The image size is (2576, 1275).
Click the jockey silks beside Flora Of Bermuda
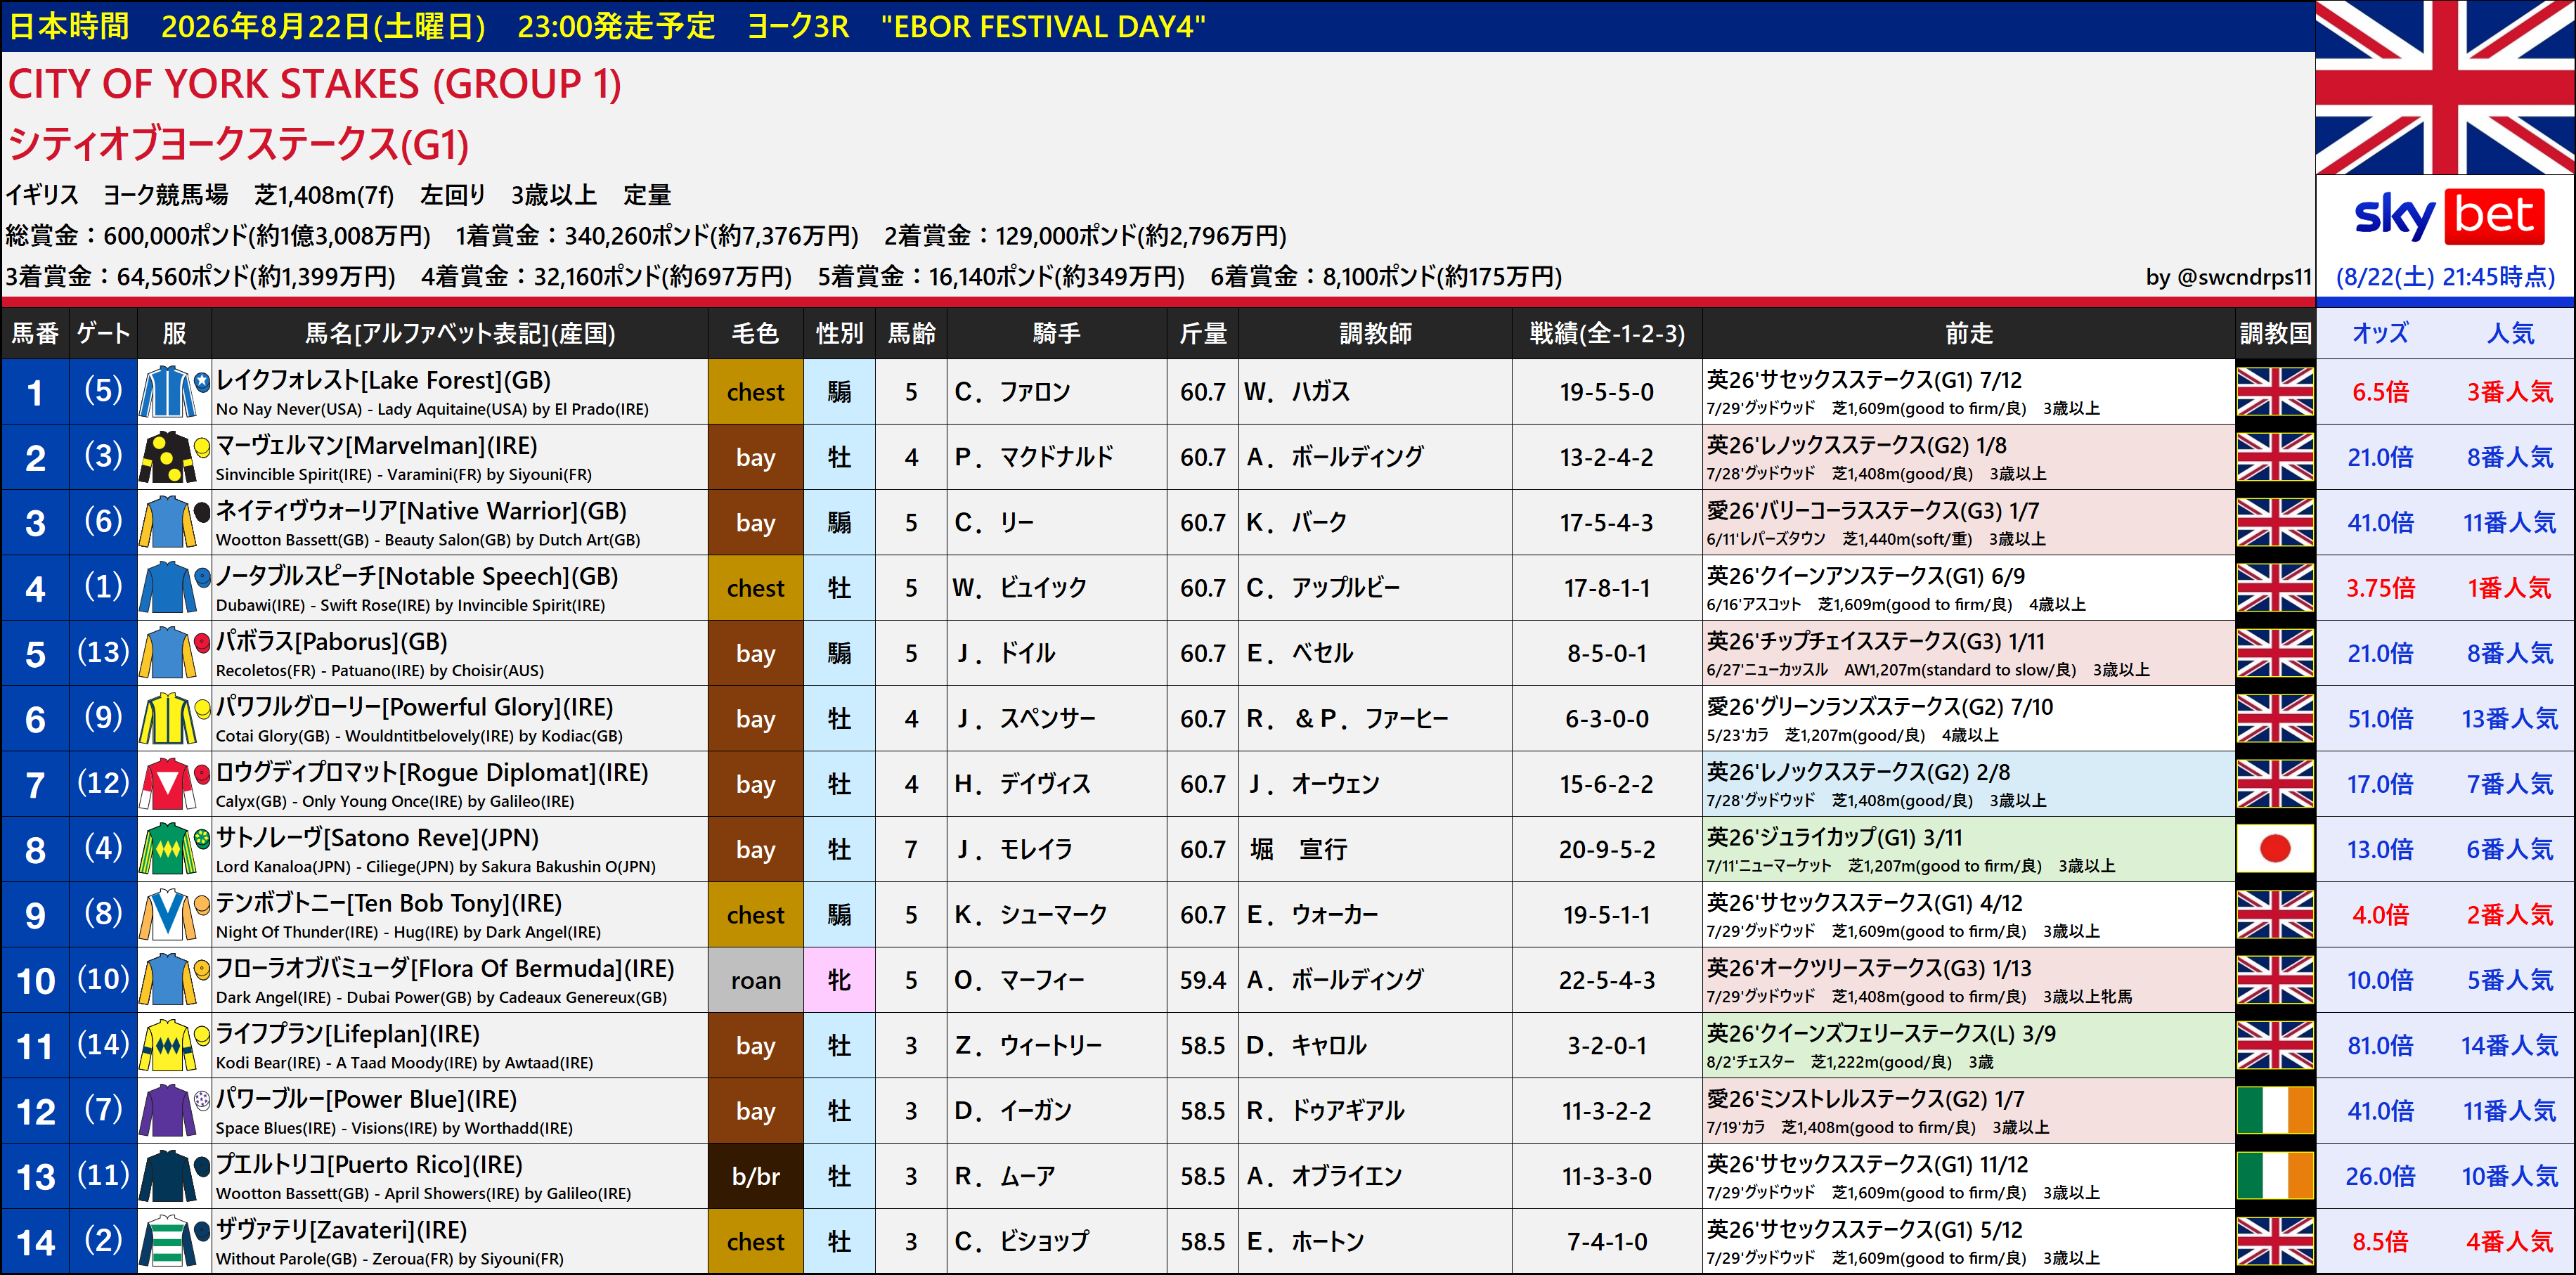174,980
